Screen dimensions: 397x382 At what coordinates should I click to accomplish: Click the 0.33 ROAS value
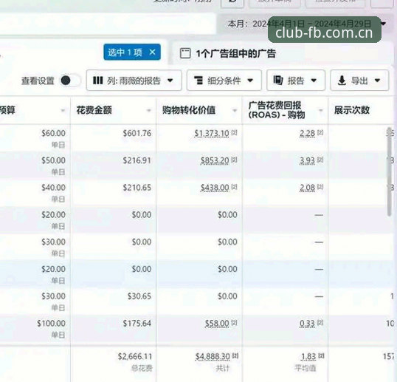[308, 324]
